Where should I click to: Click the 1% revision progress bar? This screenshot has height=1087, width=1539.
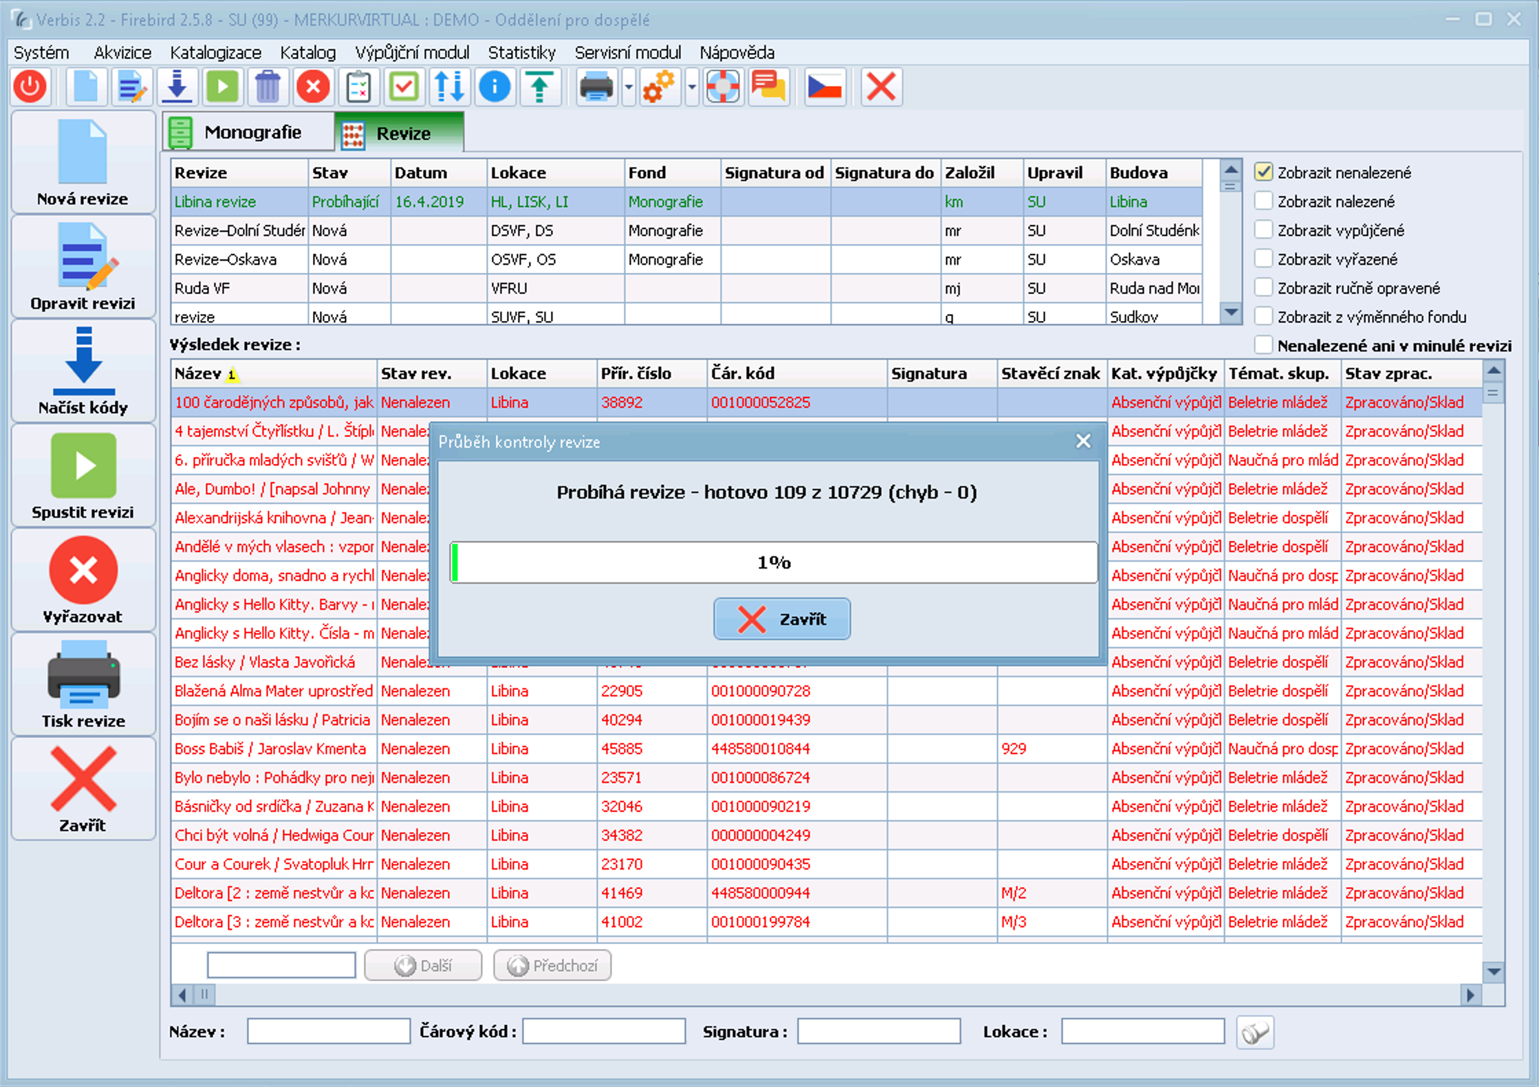pyautogui.click(x=774, y=562)
